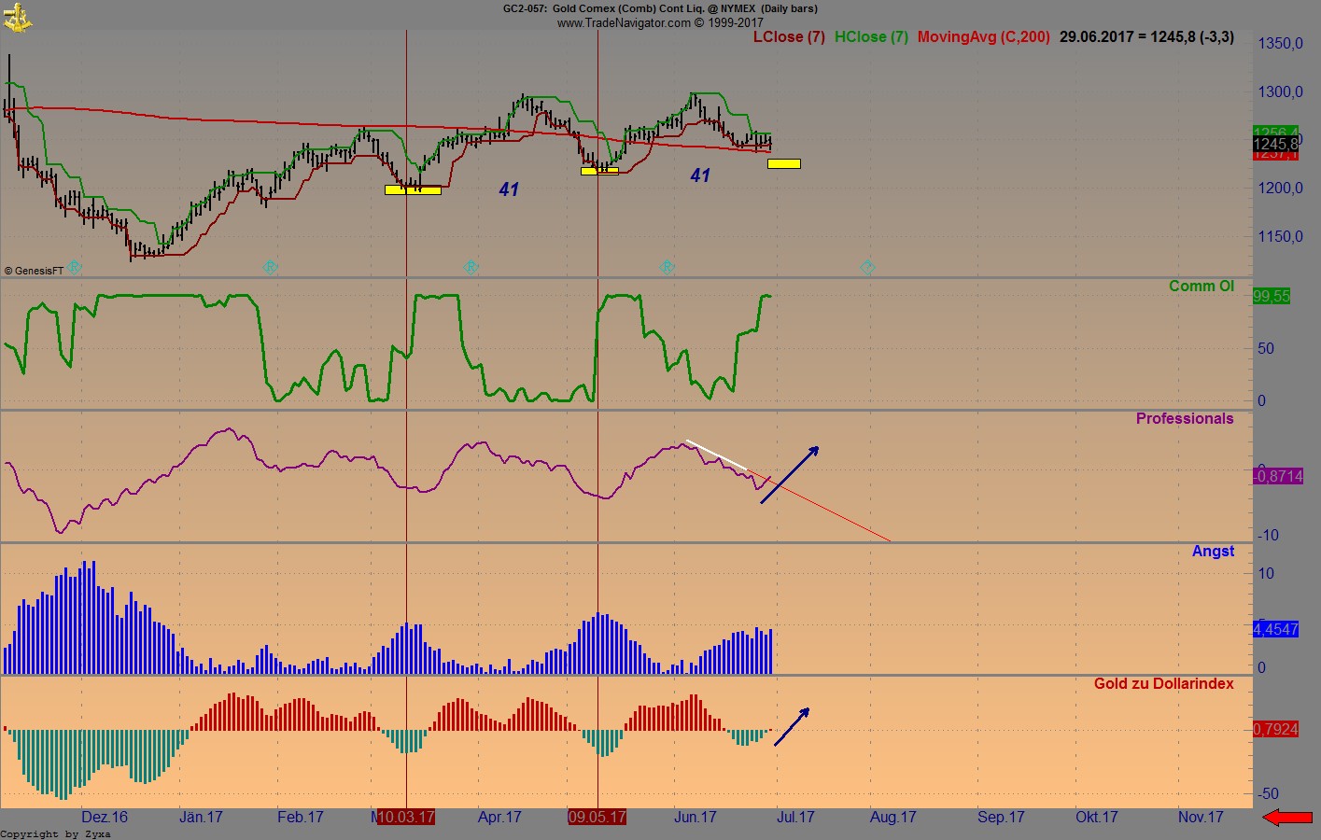This screenshot has width=1321, height=840.
Task: Click the Jul.17 date label
Action: [x=795, y=818]
